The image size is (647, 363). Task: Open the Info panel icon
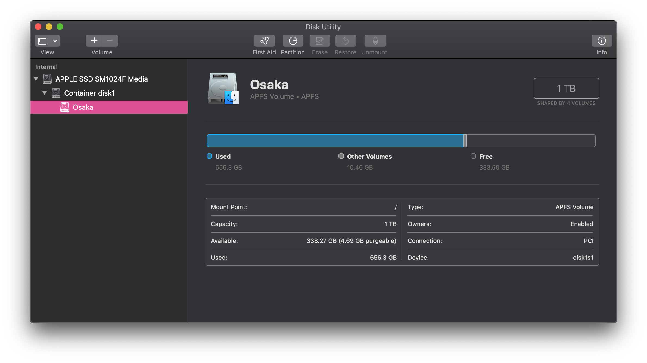[602, 41]
